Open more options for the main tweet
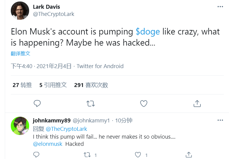The width and height of the screenshot is (229, 159). click(220, 7)
